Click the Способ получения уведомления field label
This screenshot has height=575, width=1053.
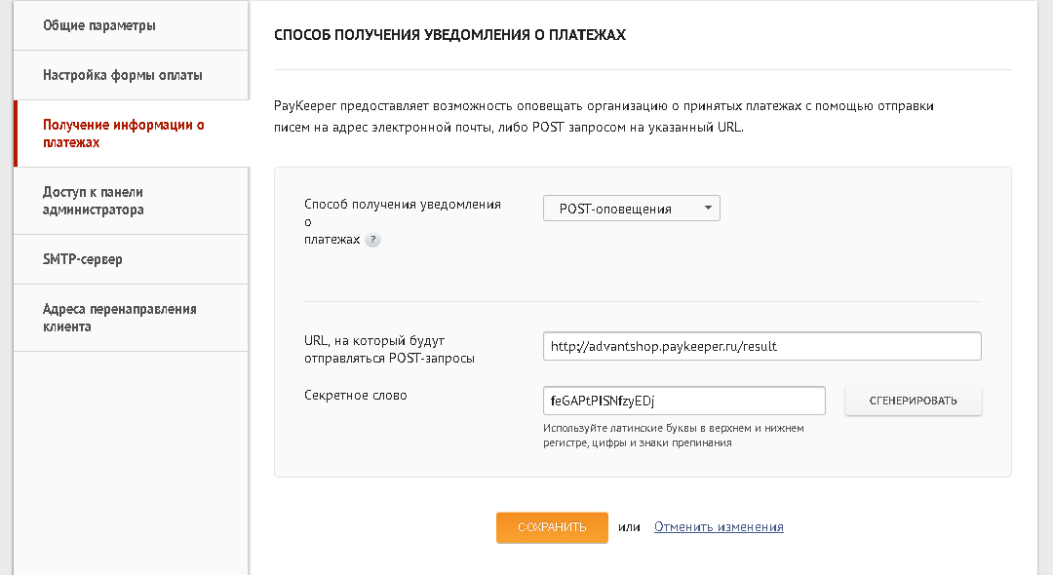click(x=402, y=205)
